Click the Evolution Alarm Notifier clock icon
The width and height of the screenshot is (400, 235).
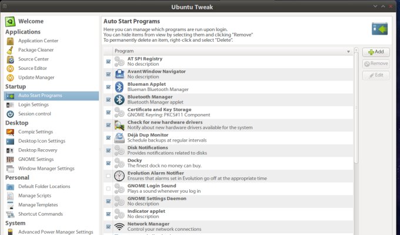pyautogui.click(x=119, y=176)
